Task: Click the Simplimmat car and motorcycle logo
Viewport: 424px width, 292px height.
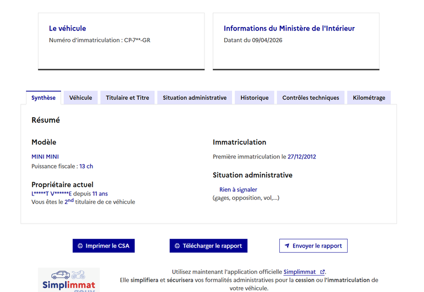Action: point(69,280)
